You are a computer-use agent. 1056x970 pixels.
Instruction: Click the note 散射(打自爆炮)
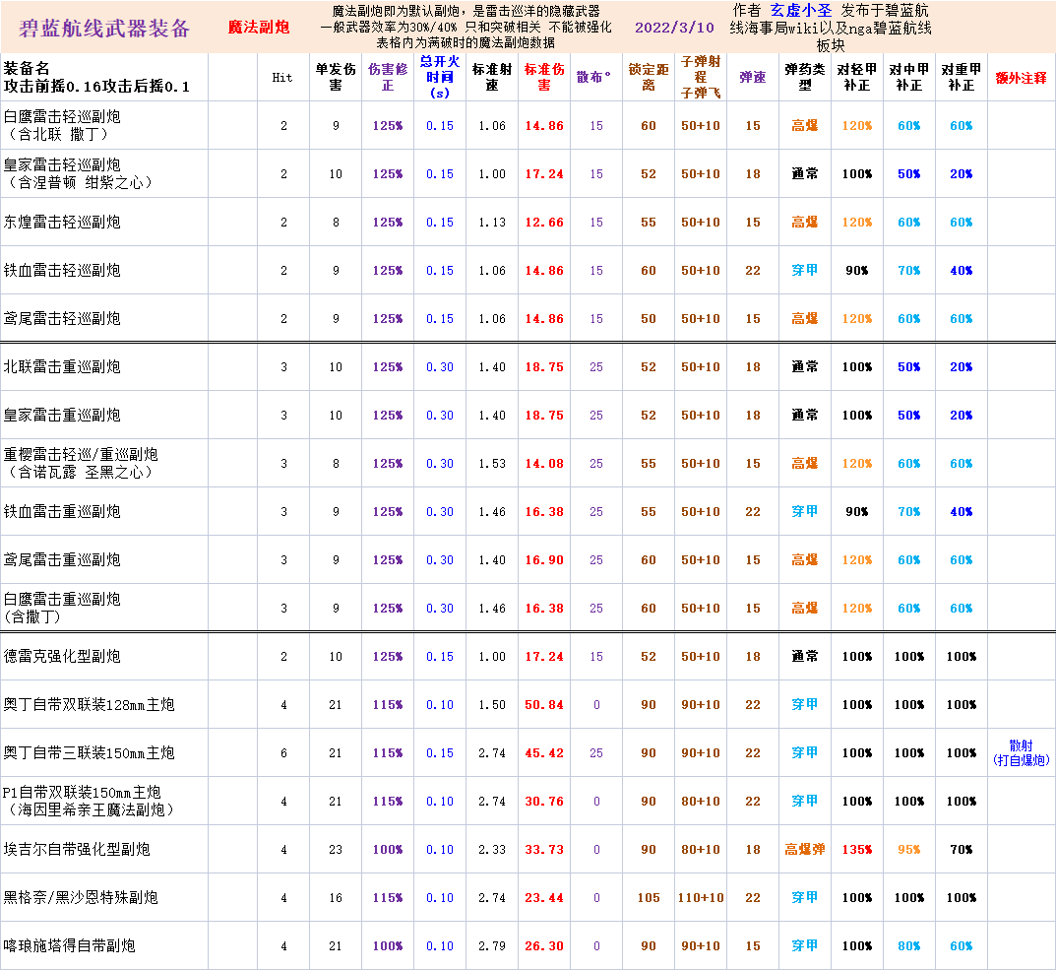(1021, 753)
